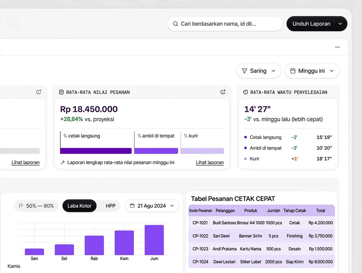Viewport: 362px width, 273px height.
Task: Open the 21 Agu 2024 date dropdown
Action: pyautogui.click(x=152, y=205)
